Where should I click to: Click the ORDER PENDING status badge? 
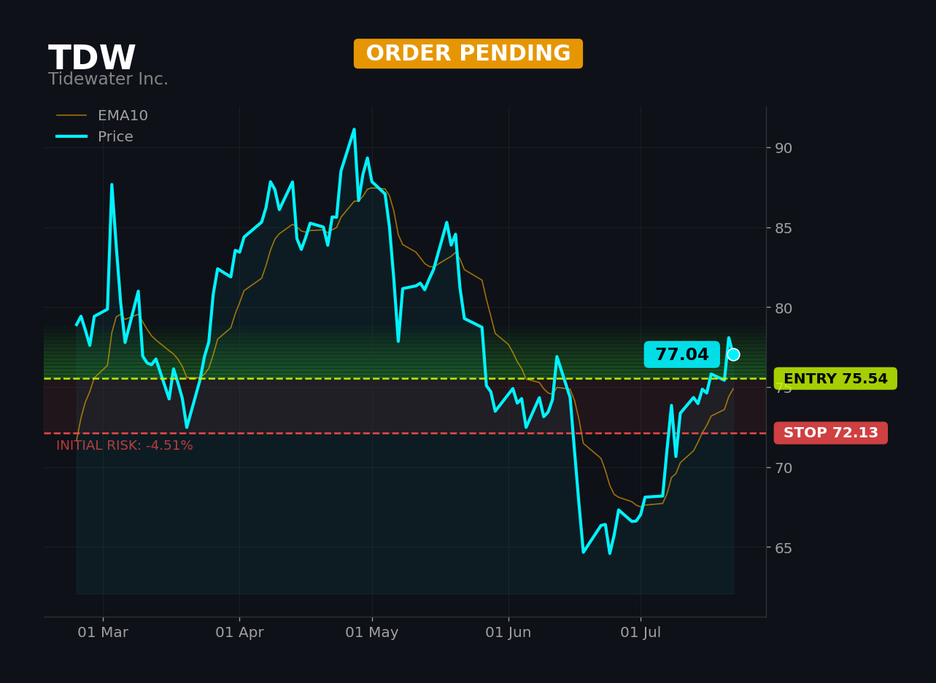point(468,54)
